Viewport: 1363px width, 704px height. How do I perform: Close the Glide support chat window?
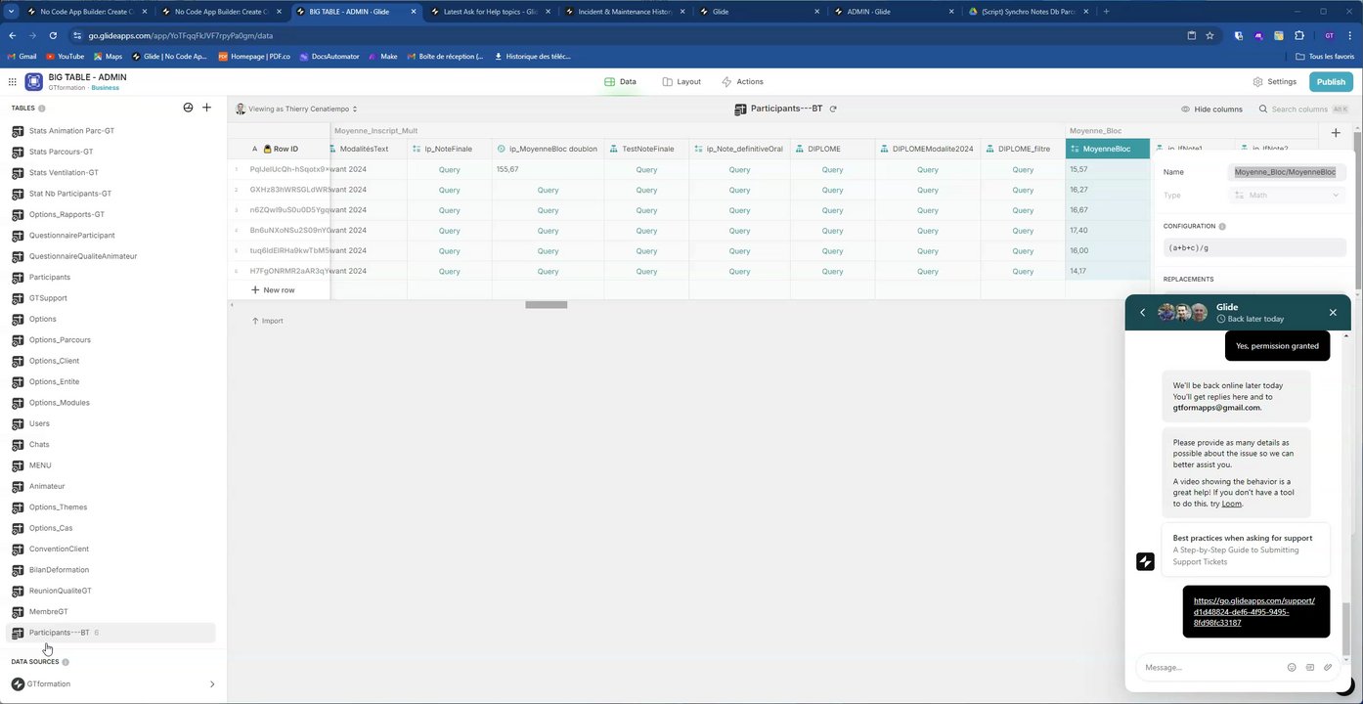[1333, 313]
